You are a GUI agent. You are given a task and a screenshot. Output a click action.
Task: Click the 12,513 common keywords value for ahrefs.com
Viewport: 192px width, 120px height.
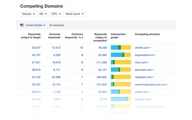[x=56, y=48]
